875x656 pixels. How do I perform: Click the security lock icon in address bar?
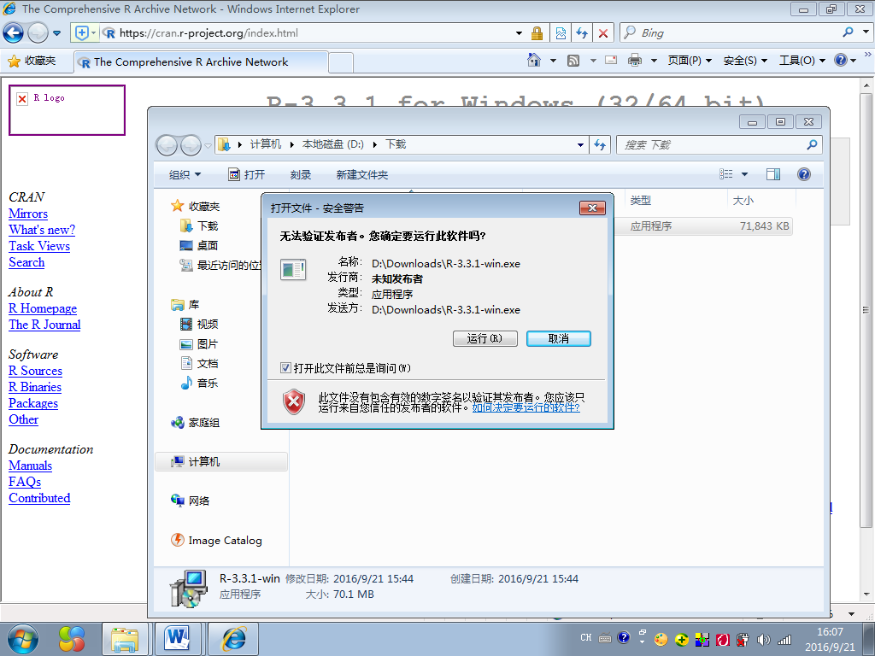click(537, 33)
